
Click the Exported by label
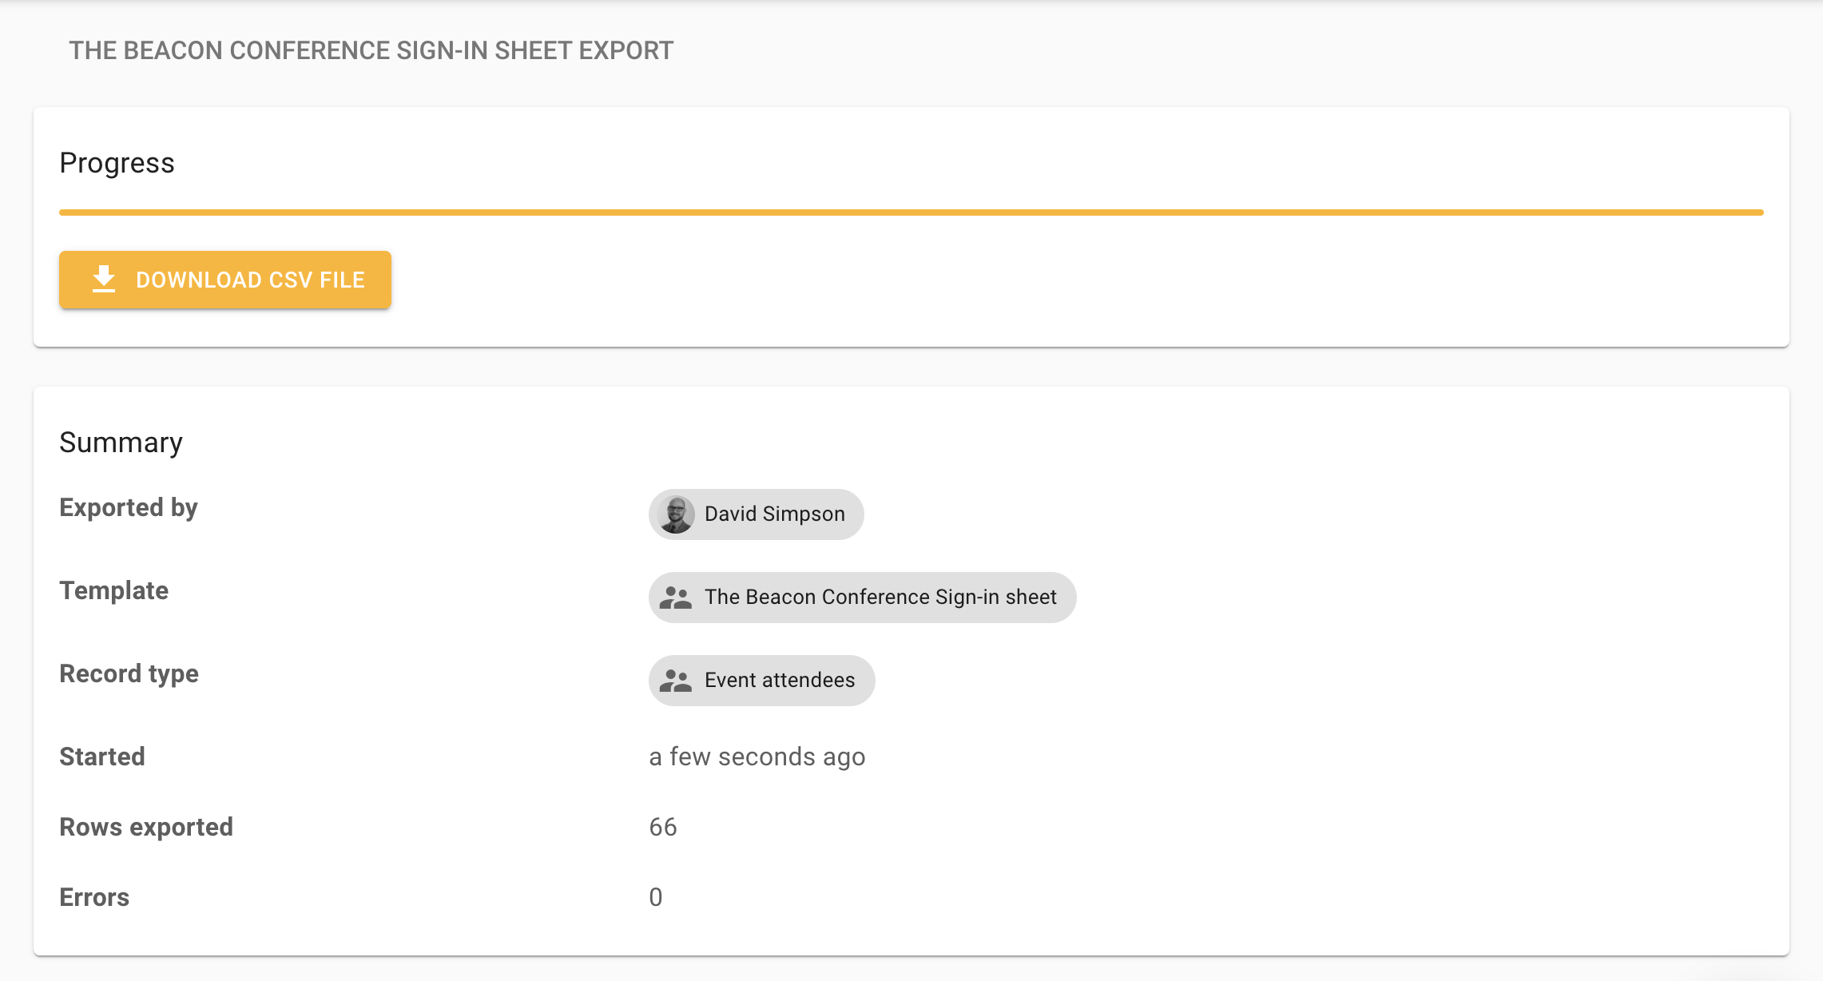[128, 508]
